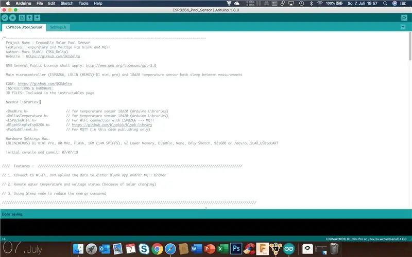The image size is (412, 257).
Task: Open the File menu
Action: pos(40,4)
